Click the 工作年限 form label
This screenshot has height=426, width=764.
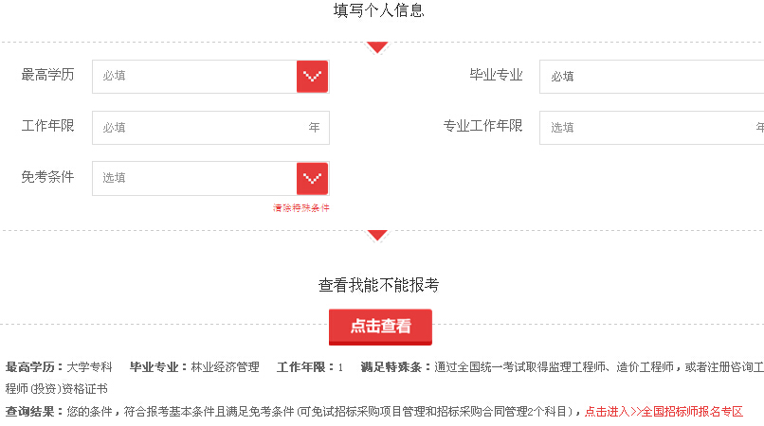point(47,126)
